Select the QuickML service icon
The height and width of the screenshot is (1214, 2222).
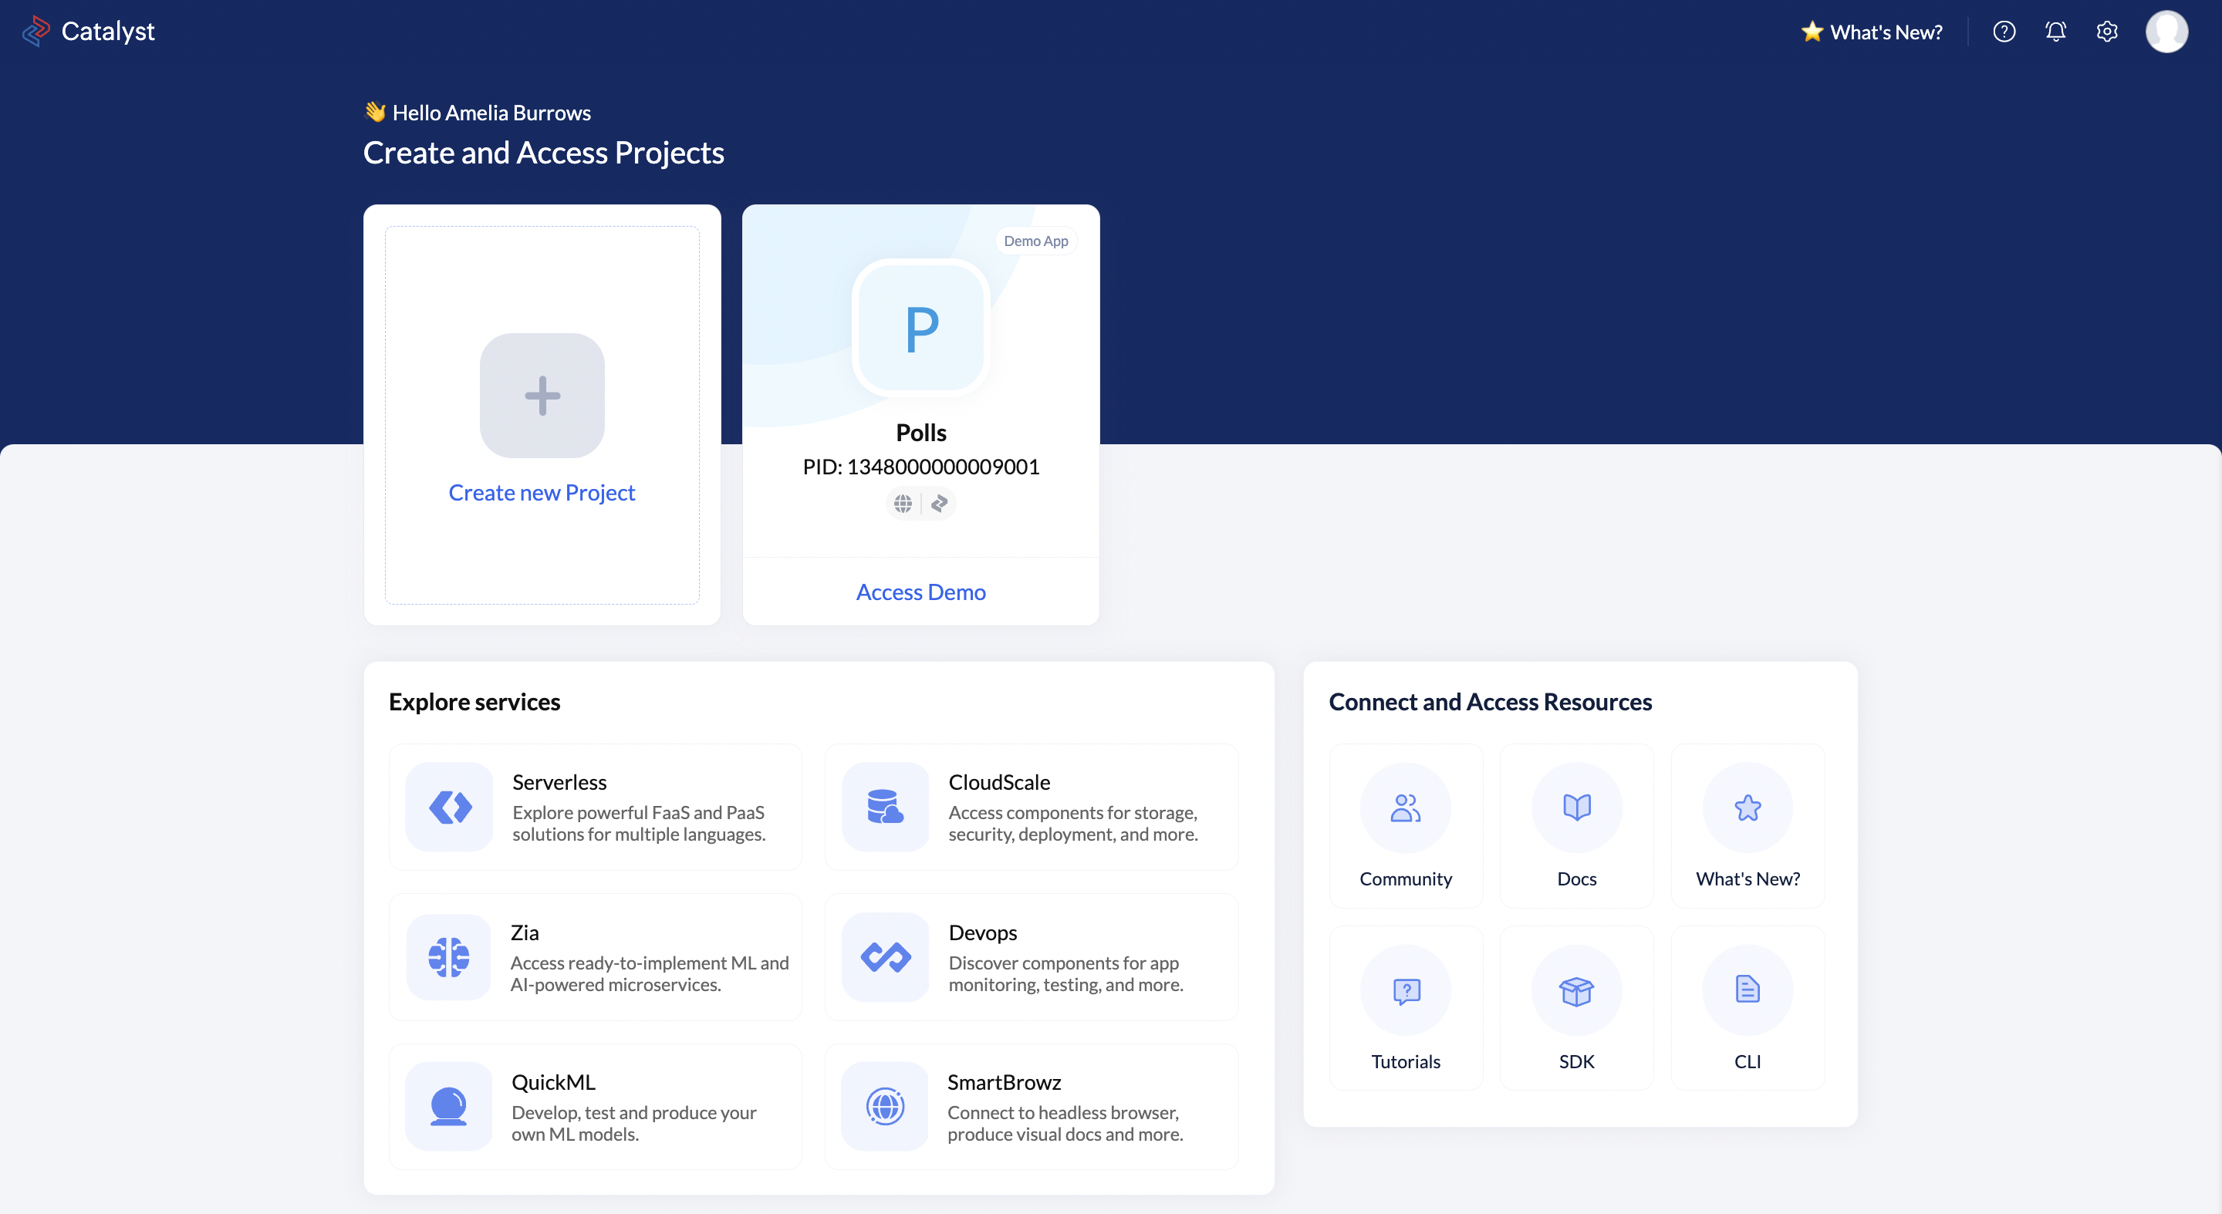point(449,1106)
